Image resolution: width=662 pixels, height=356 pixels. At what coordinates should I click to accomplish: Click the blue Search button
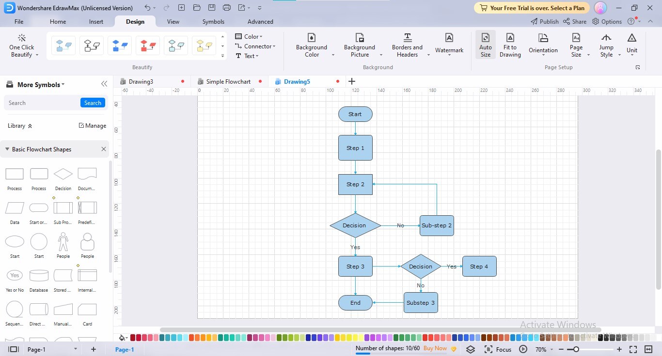pos(93,103)
